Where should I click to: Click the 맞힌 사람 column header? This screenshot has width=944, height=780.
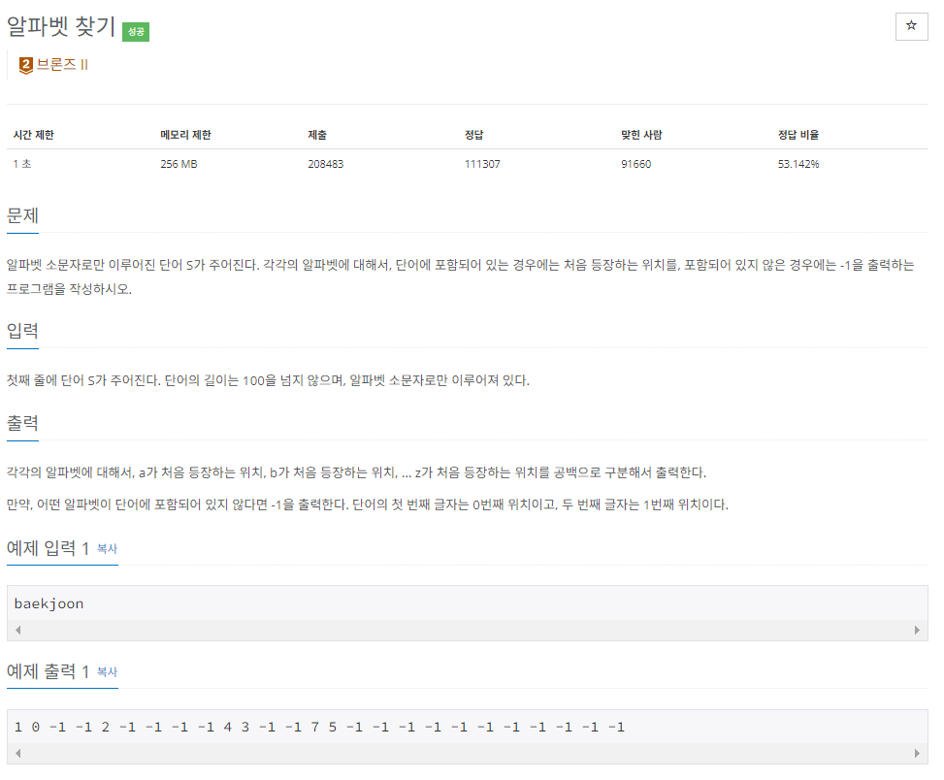(x=641, y=135)
